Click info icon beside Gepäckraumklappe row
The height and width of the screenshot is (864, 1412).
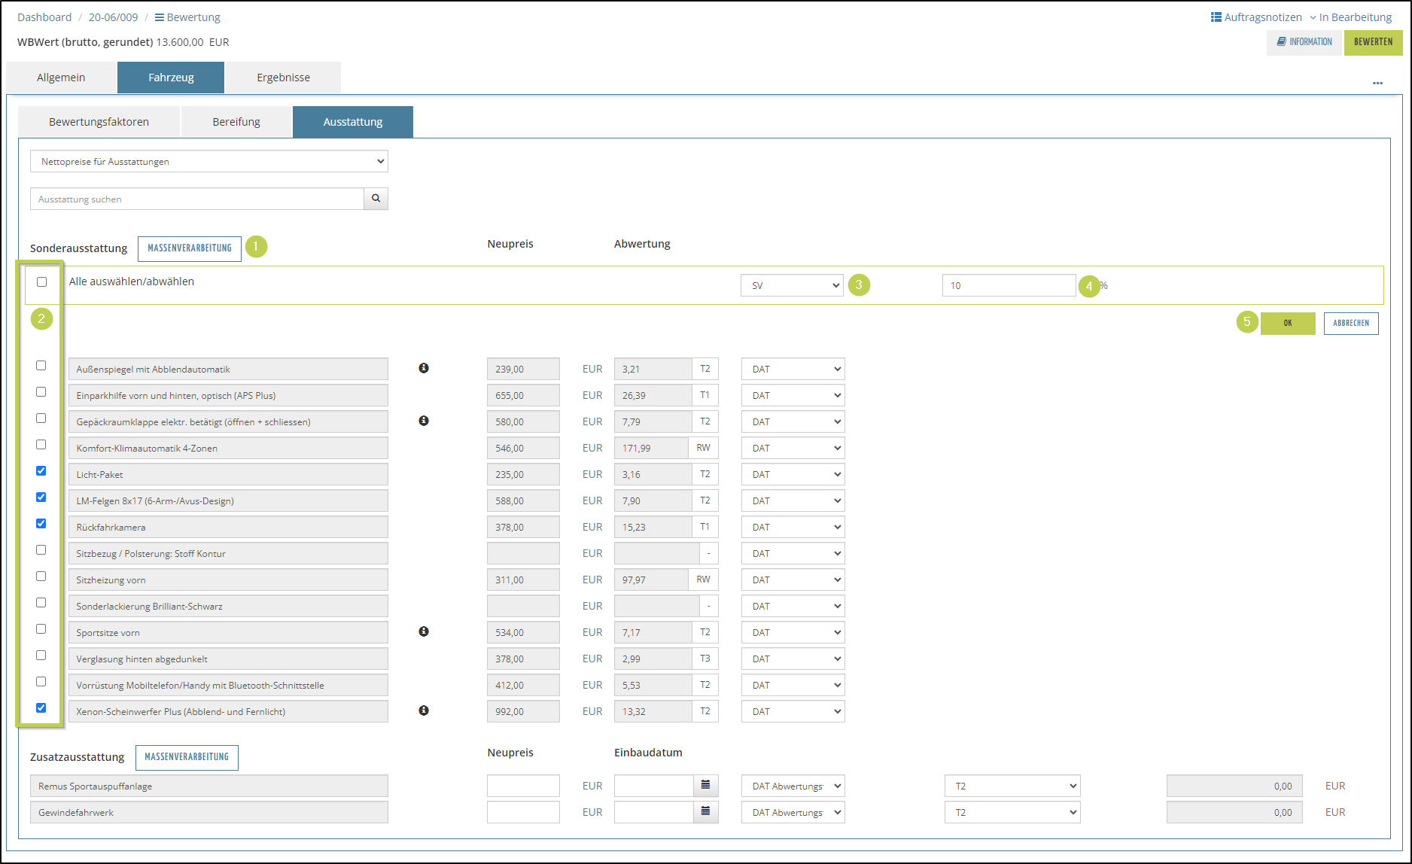424,421
